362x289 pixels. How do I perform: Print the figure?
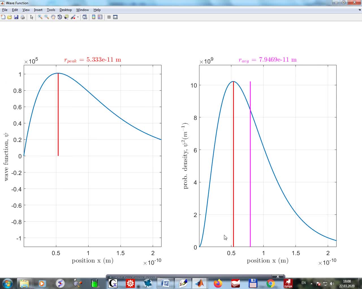[x=23, y=17]
